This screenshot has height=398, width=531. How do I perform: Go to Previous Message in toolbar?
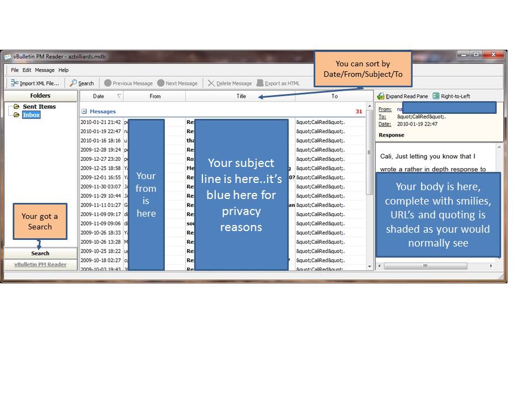[x=108, y=83]
